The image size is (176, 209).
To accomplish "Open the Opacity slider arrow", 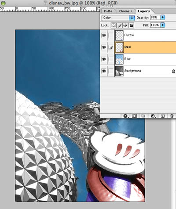I will pyautogui.click(x=163, y=18).
